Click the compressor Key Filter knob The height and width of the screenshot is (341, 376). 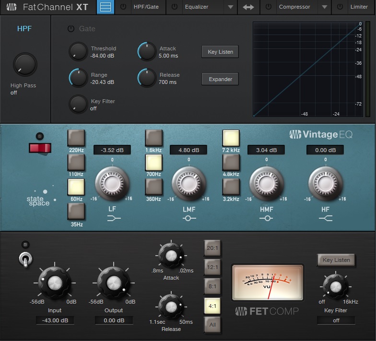click(x=336, y=286)
